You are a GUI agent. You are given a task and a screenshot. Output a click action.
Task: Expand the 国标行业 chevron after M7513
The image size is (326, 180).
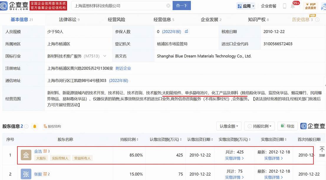[105, 56]
